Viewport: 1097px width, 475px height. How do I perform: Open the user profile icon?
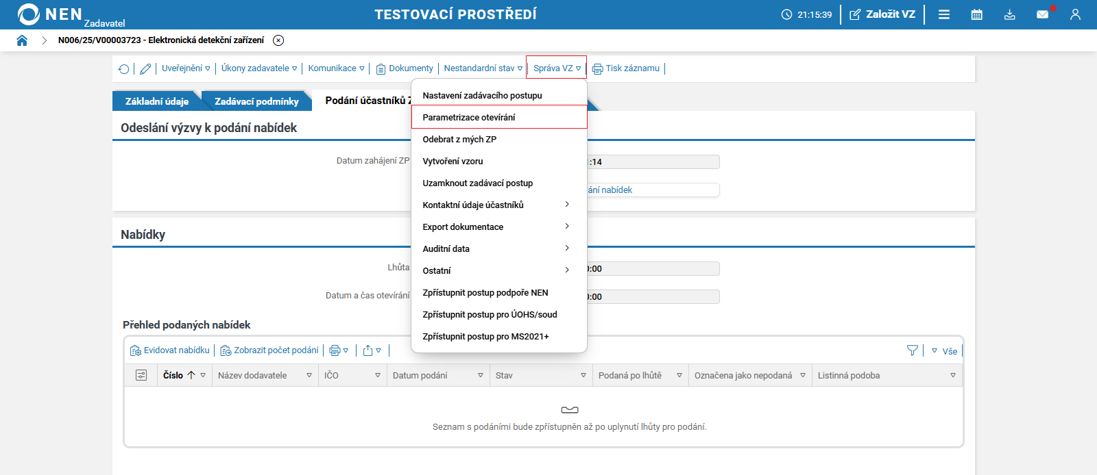click(1075, 14)
